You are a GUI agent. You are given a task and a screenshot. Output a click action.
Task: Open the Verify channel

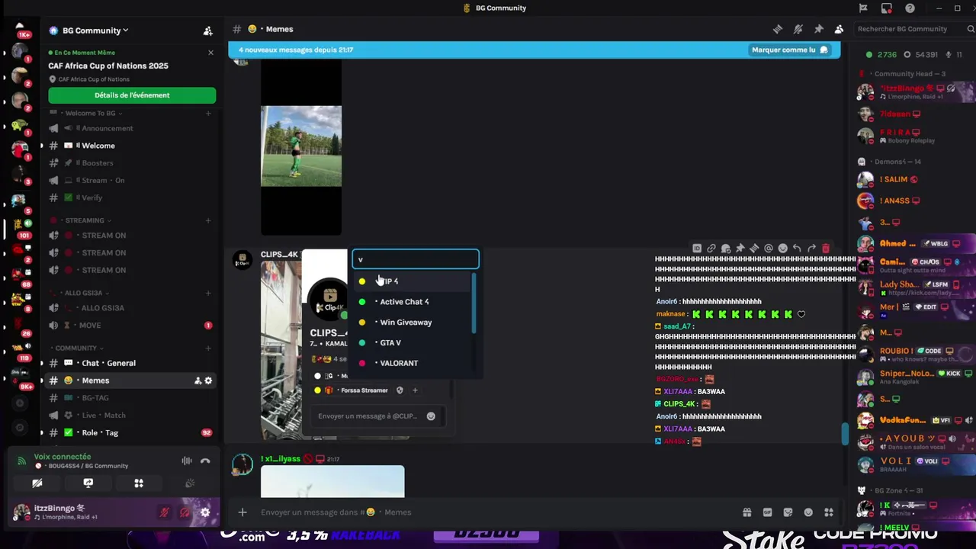pyautogui.click(x=130, y=197)
